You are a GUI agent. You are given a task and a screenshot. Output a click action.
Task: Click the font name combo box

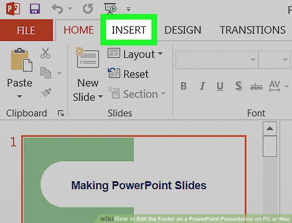click(217, 60)
